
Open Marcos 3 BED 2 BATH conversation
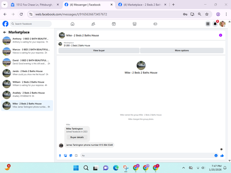27,51
